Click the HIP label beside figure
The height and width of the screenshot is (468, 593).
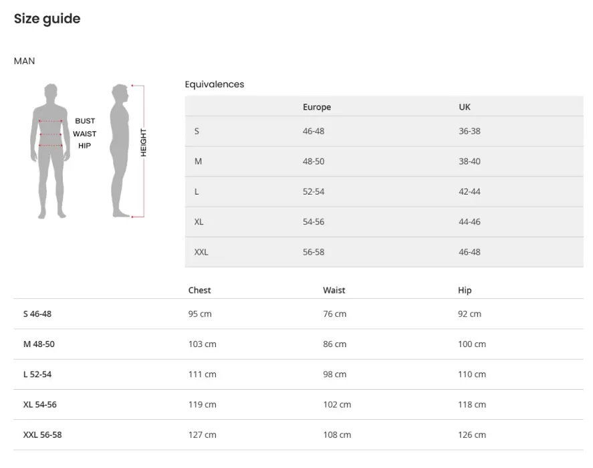[x=84, y=146]
